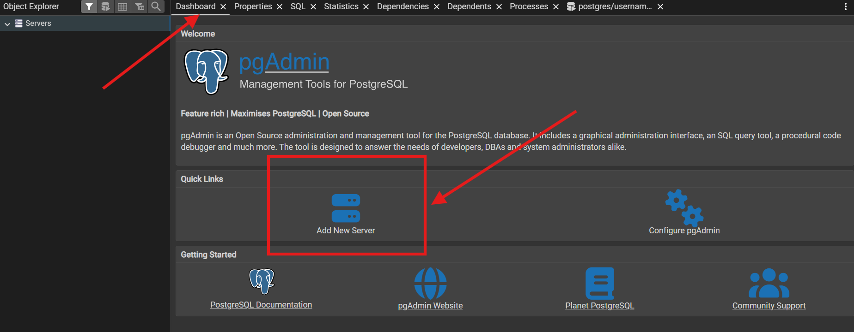The height and width of the screenshot is (332, 854).
Task: Click the Welcome section heading
Action: point(198,34)
